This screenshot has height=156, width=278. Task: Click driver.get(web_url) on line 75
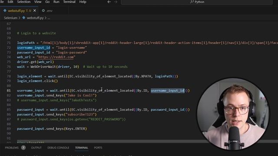(35, 62)
